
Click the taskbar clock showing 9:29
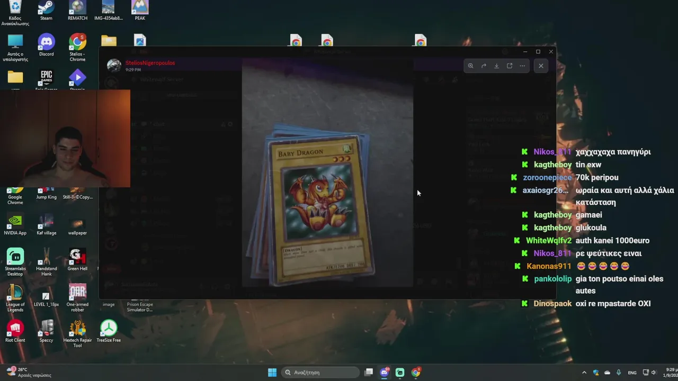(x=671, y=373)
